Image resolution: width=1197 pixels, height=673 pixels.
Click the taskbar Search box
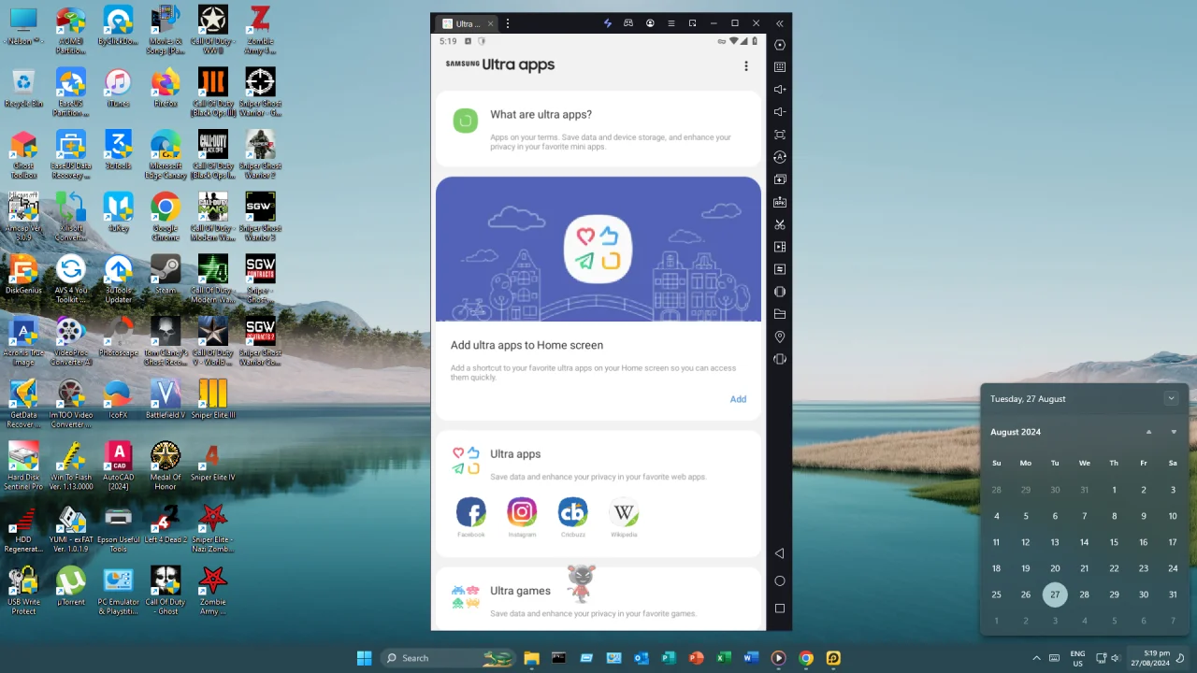coord(449,658)
